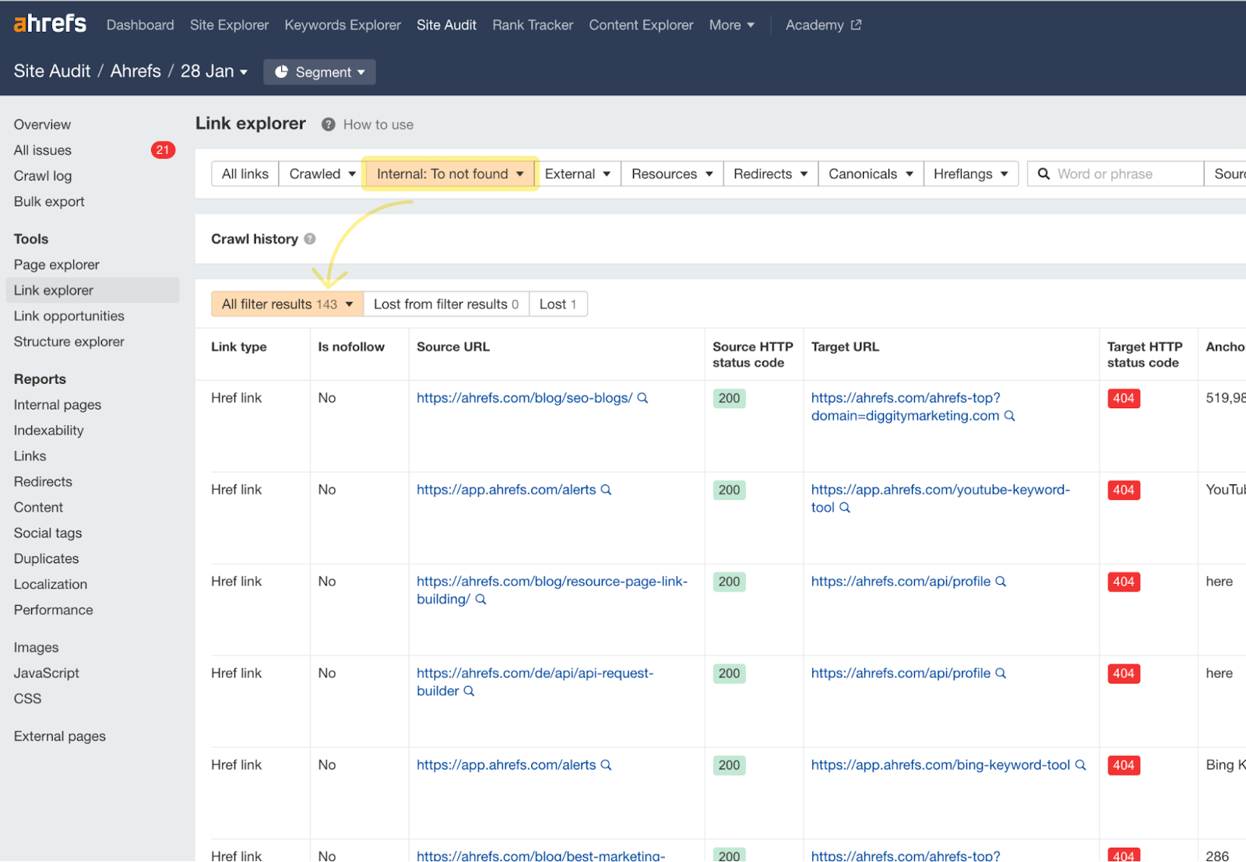Click the red "21" badge next to All issues
The width and height of the screenshot is (1246, 862).
pos(163,150)
